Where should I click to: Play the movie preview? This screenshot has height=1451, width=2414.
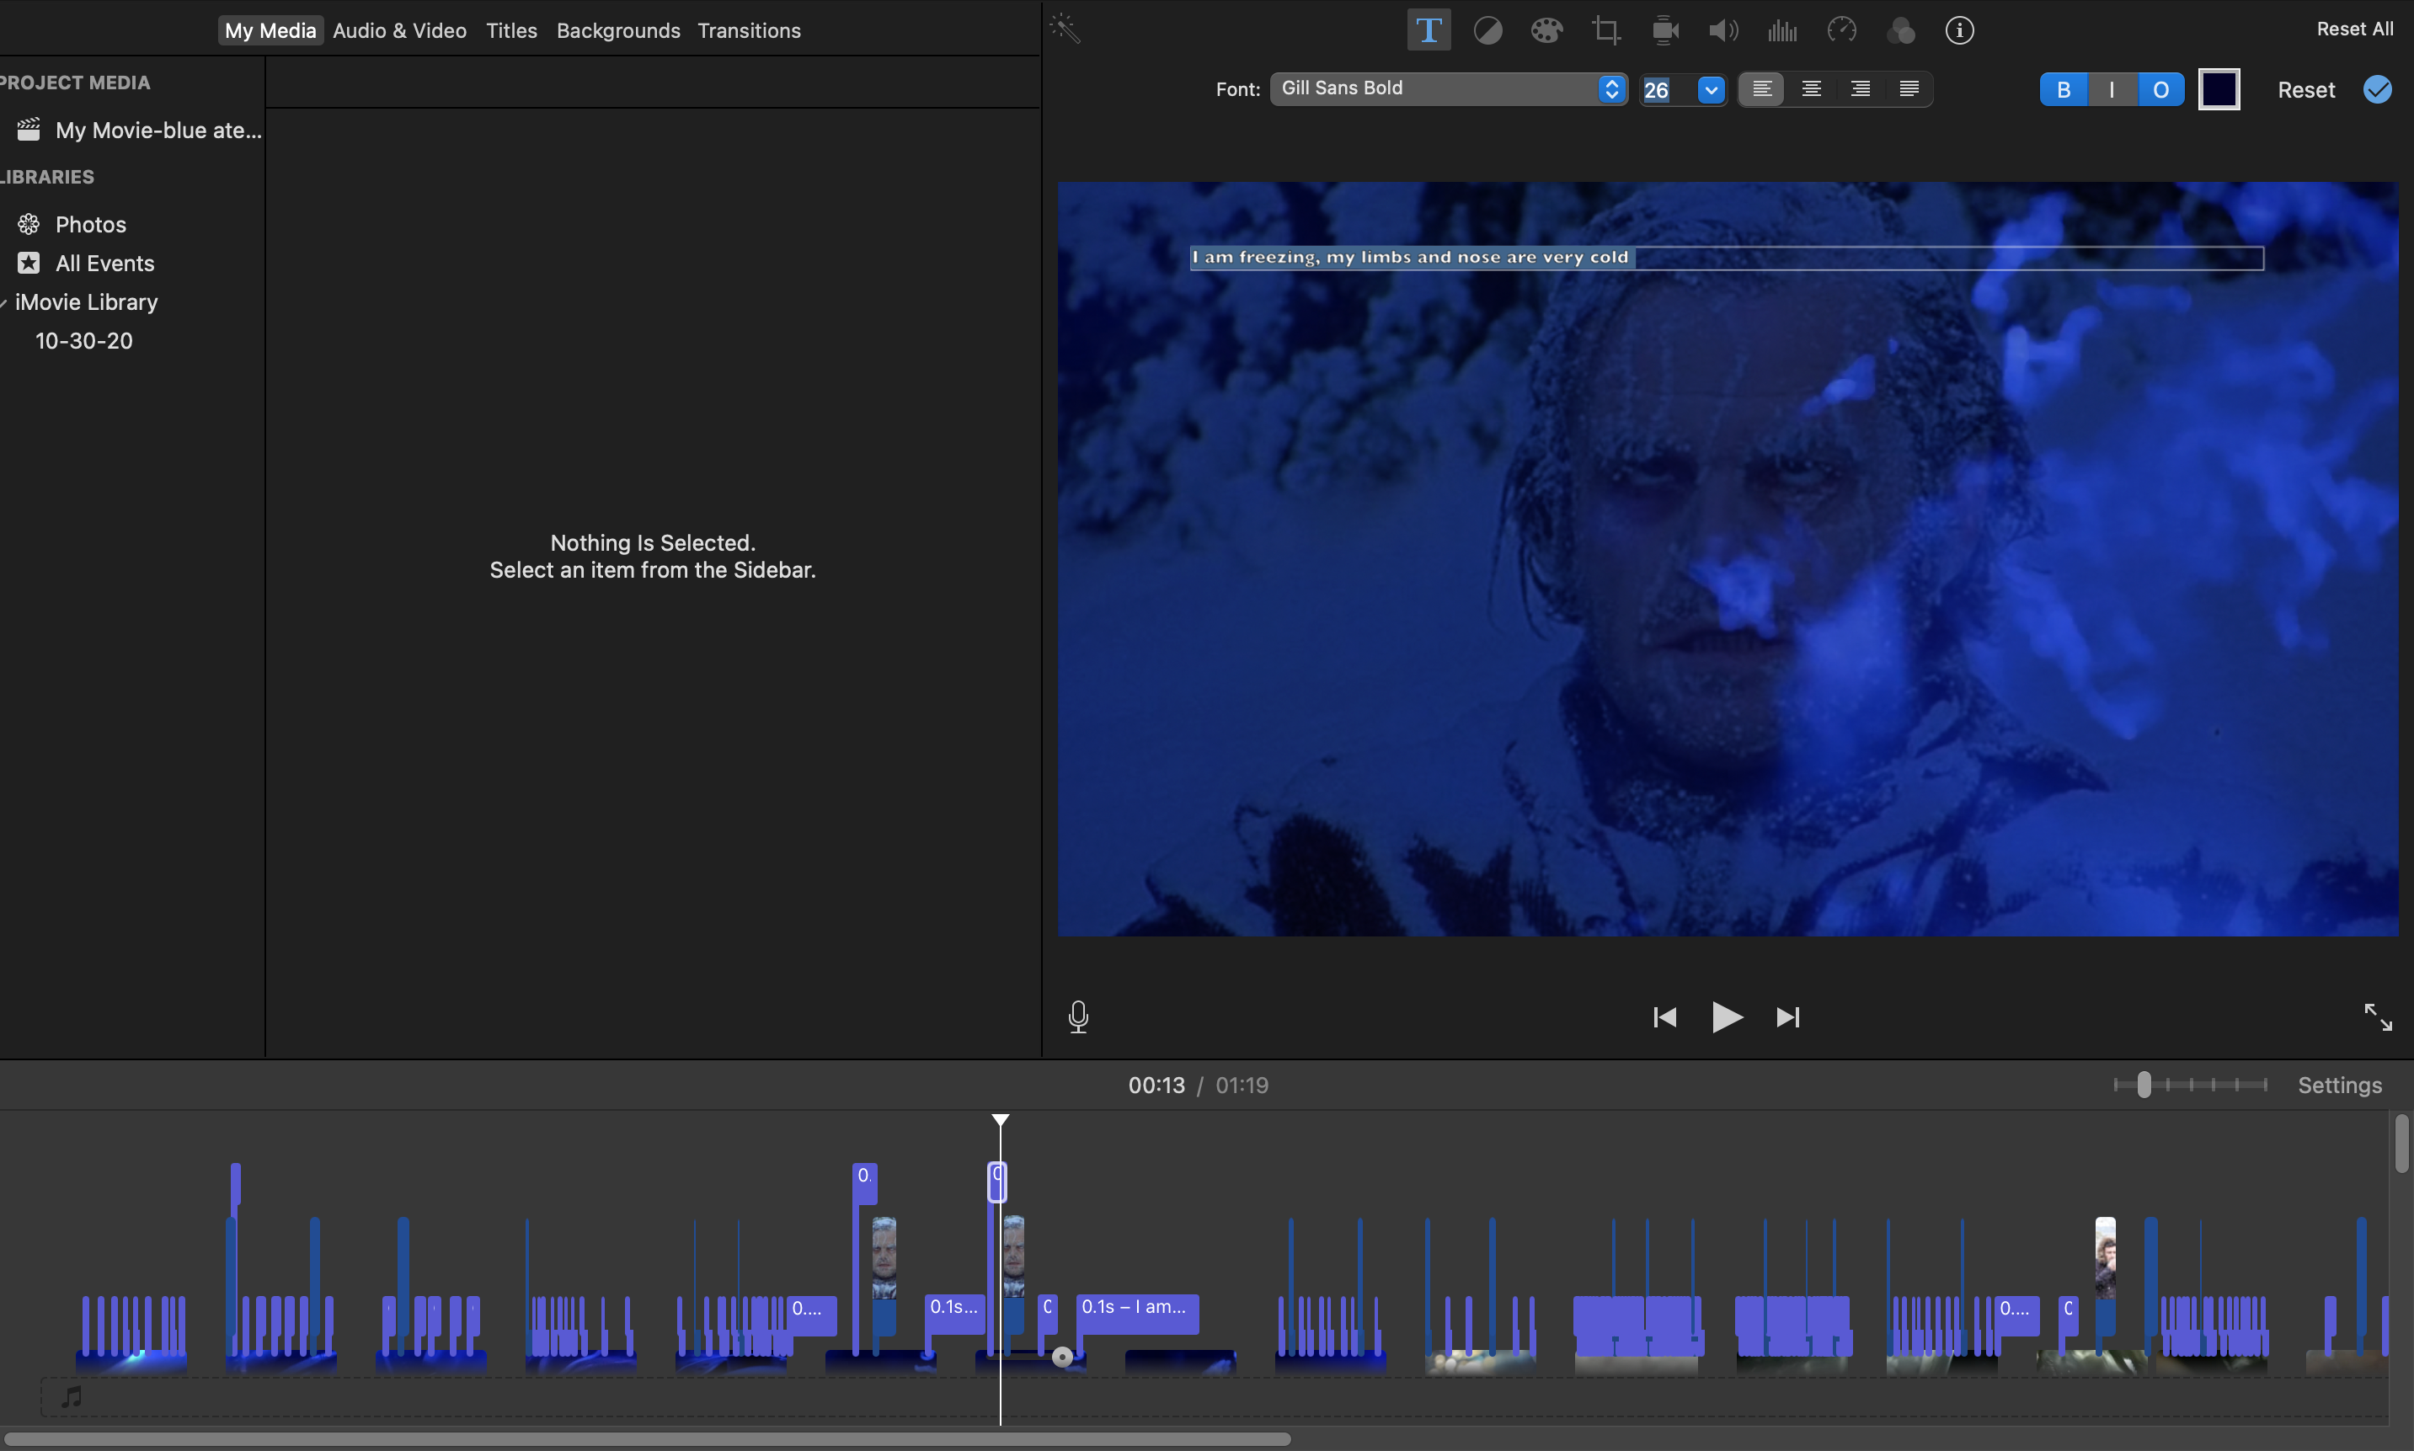(x=1727, y=1016)
